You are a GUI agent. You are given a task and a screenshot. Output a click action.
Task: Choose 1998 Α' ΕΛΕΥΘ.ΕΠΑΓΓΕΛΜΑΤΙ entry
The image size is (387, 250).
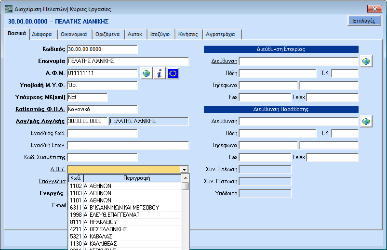(125, 215)
